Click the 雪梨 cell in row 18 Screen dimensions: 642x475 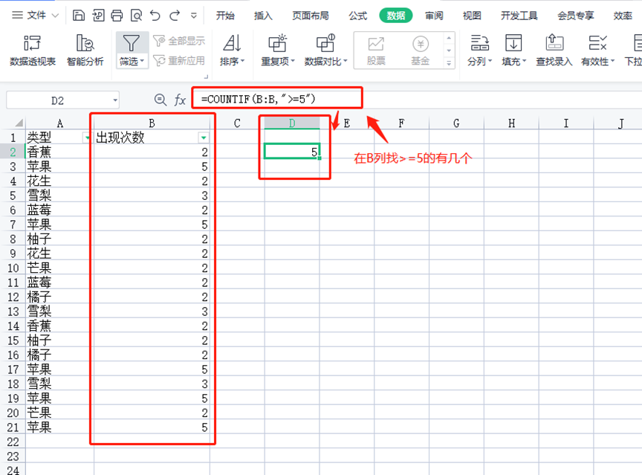[59, 384]
